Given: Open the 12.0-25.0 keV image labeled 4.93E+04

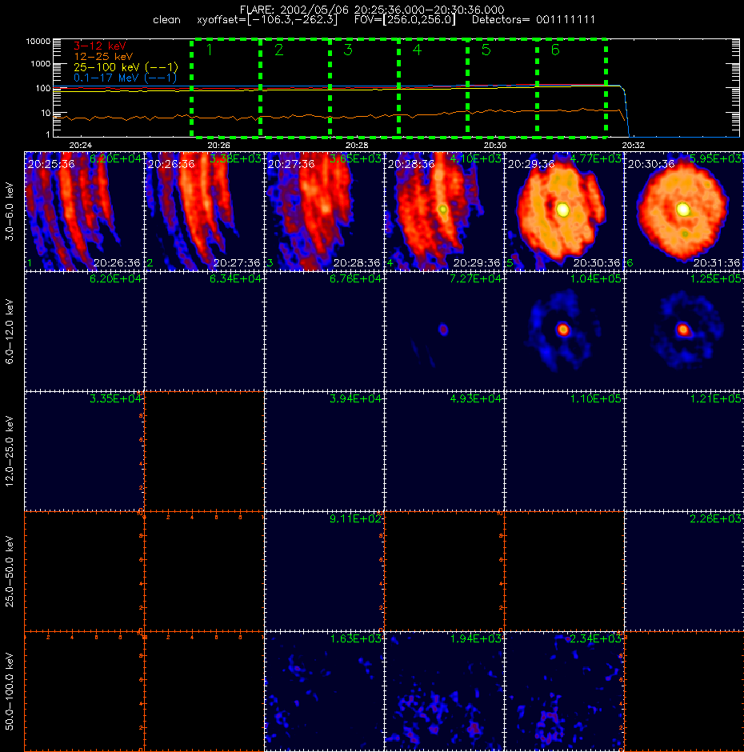Looking at the screenshot, I should (444, 451).
